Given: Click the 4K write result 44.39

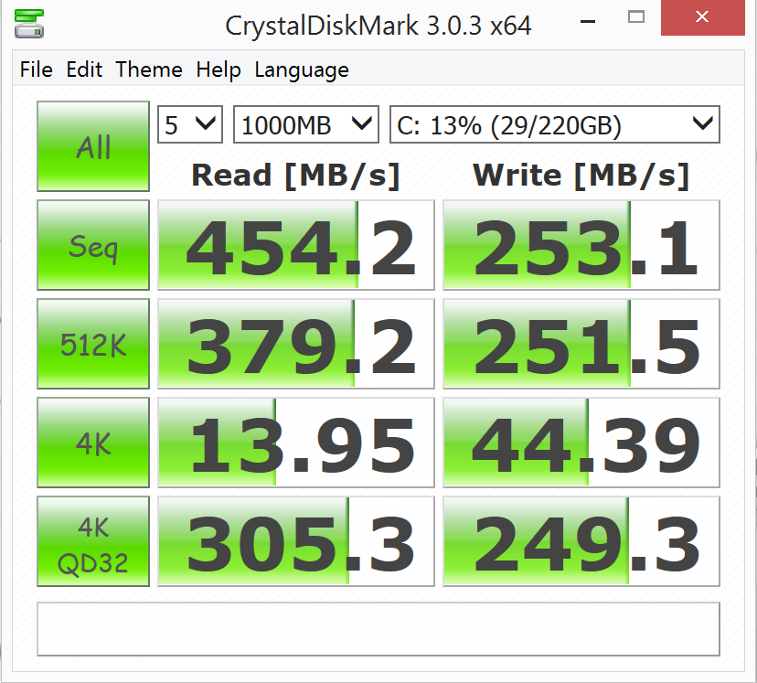Looking at the screenshot, I should tap(581, 443).
